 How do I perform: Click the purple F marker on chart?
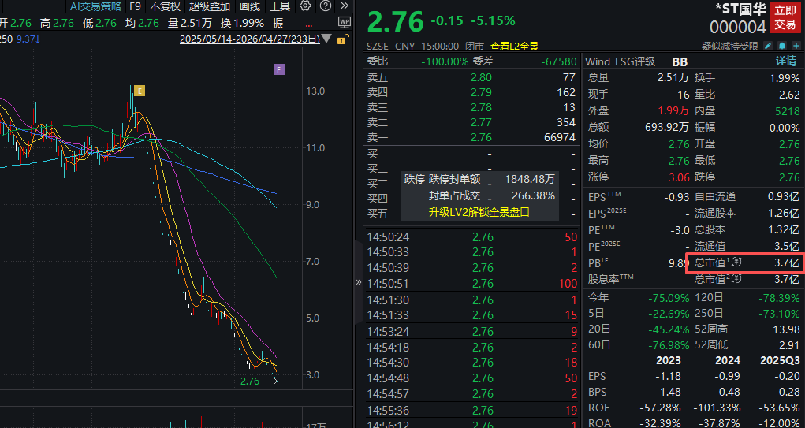click(278, 70)
